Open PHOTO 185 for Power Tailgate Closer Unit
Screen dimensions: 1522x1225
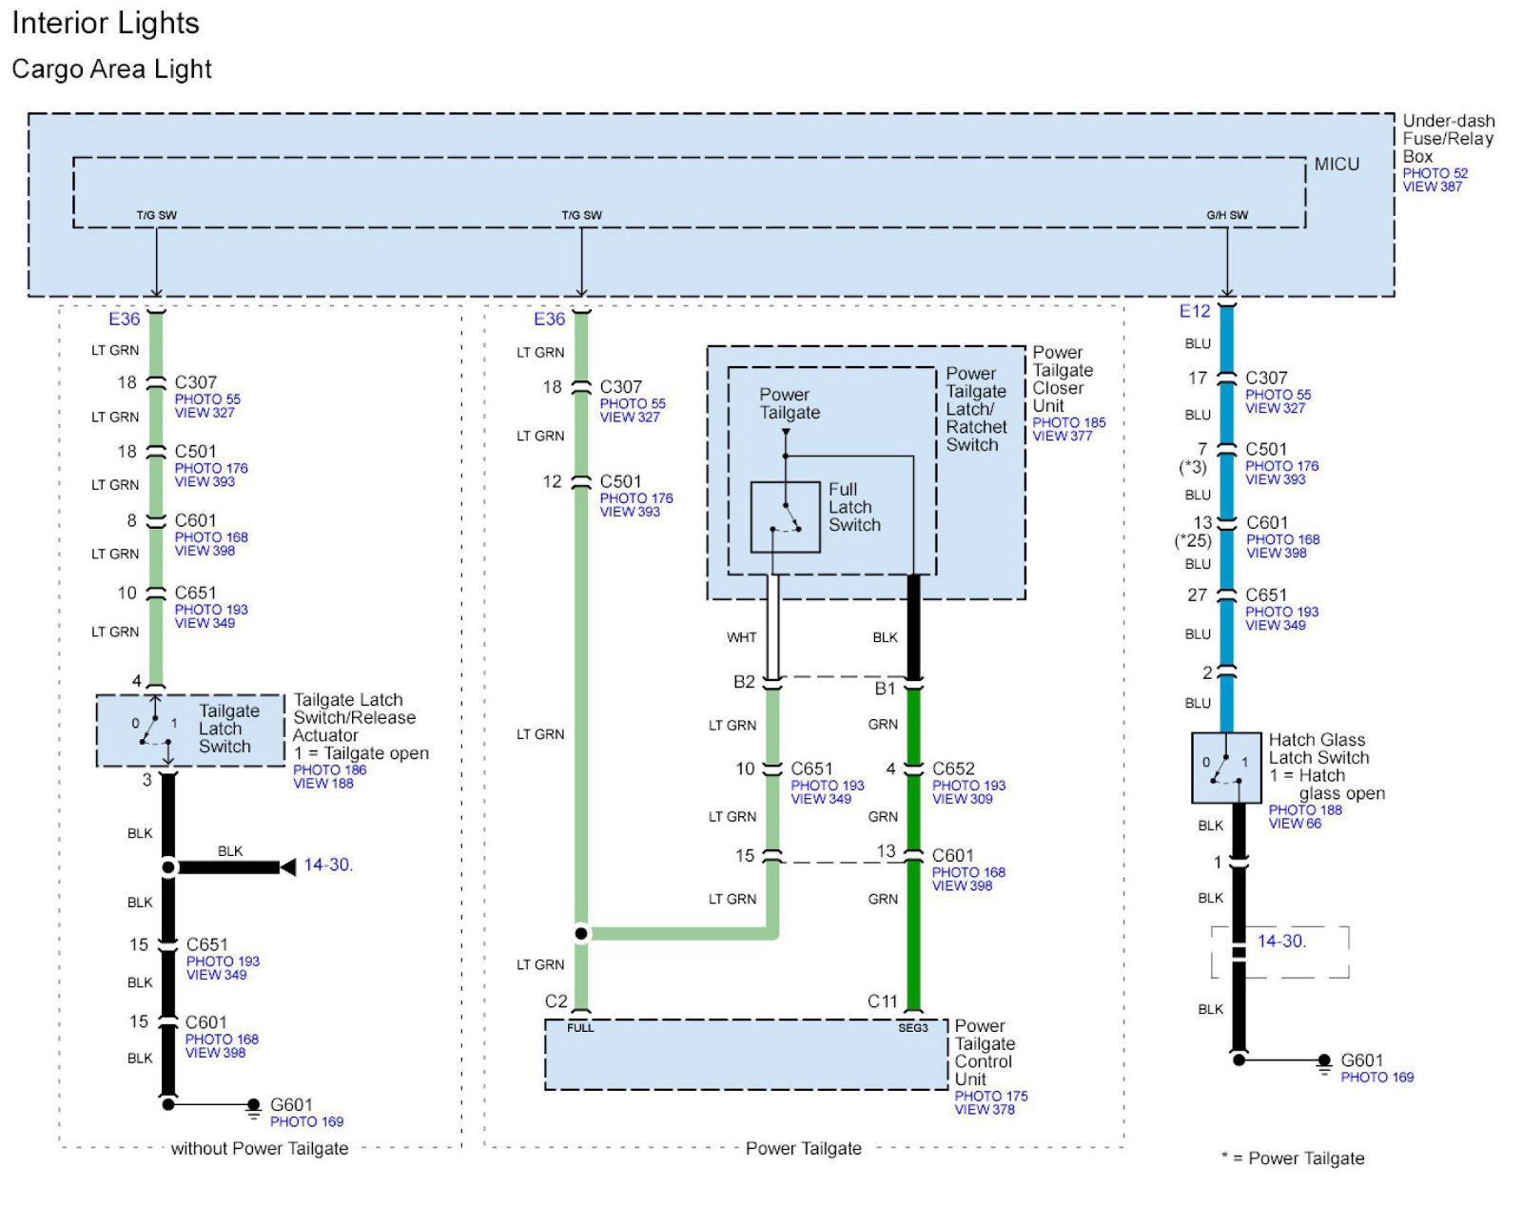click(x=1068, y=422)
